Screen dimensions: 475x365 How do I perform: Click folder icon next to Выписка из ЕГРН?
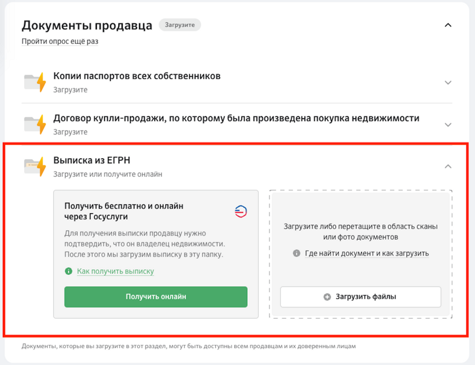coord(35,167)
